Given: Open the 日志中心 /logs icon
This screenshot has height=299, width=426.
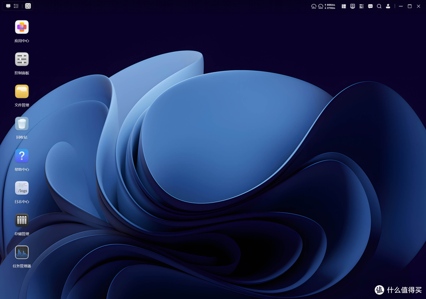Looking at the screenshot, I should pyautogui.click(x=22, y=188).
